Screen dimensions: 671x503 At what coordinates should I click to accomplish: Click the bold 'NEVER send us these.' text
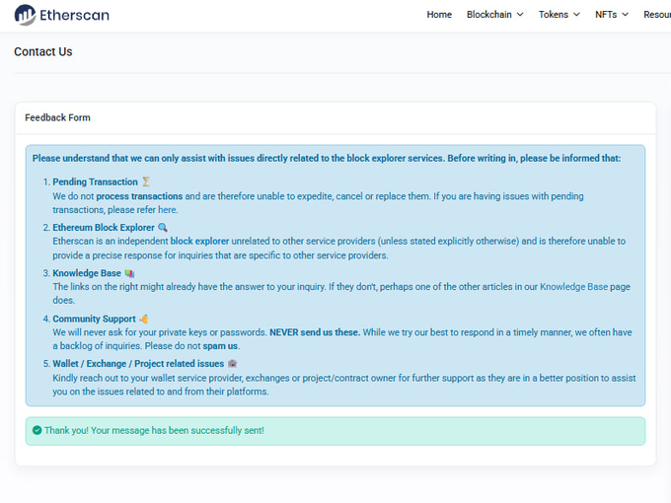coord(315,332)
